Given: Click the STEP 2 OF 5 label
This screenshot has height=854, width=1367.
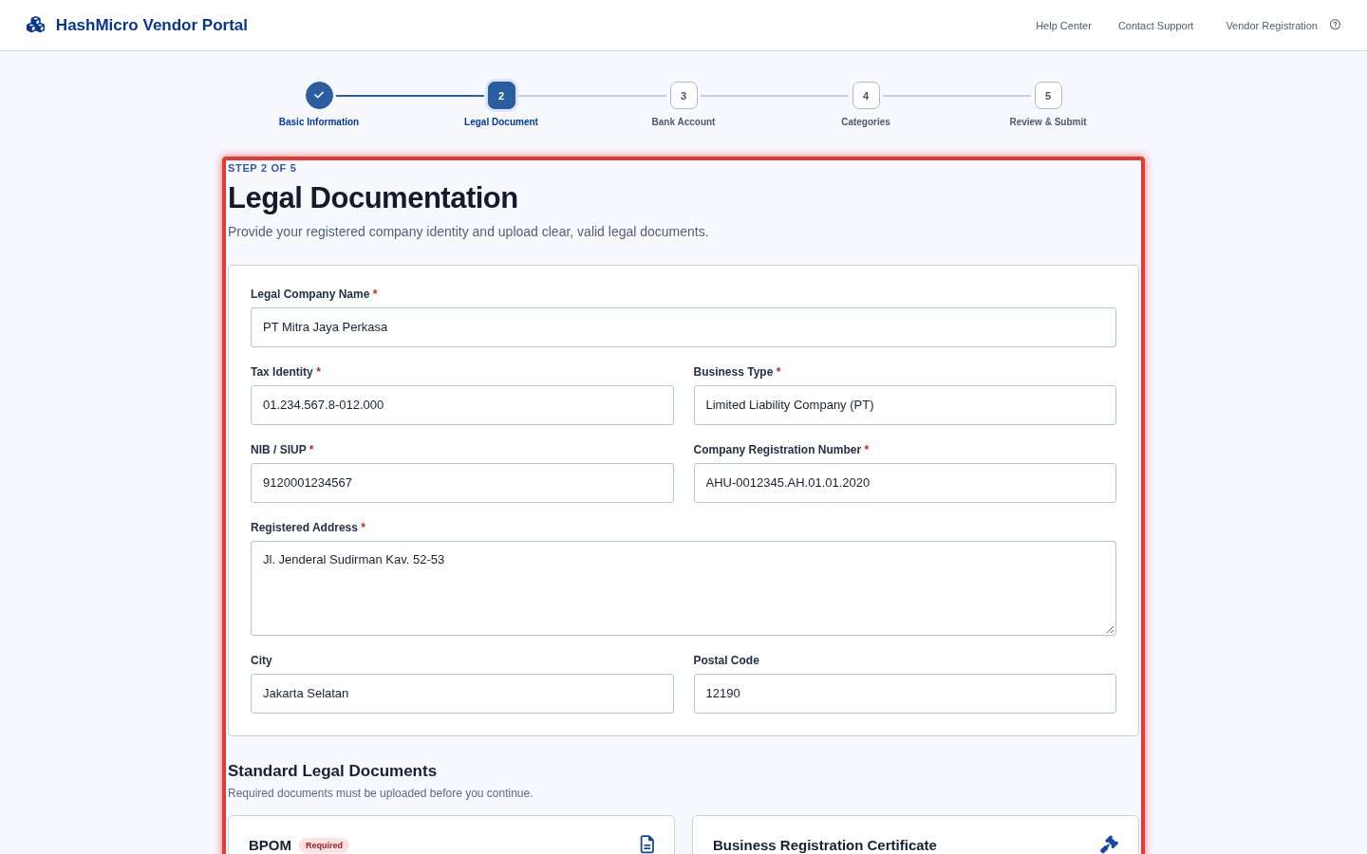Looking at the screenshot, I should tap(262, 168).
